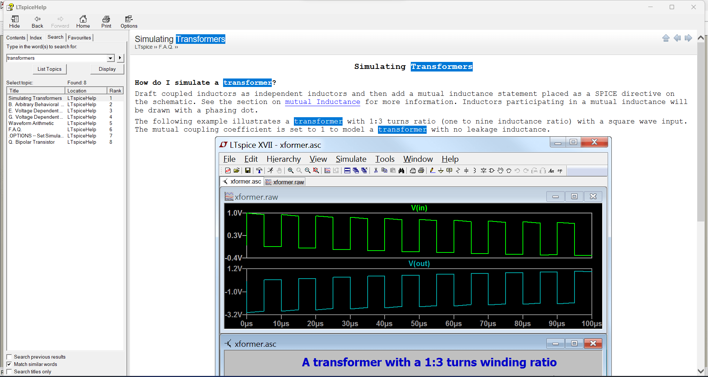Click the Save floppy icon in the LTspice screenshot
The height and width of the screenshot is (377, 708).
(x=248, y=170)
